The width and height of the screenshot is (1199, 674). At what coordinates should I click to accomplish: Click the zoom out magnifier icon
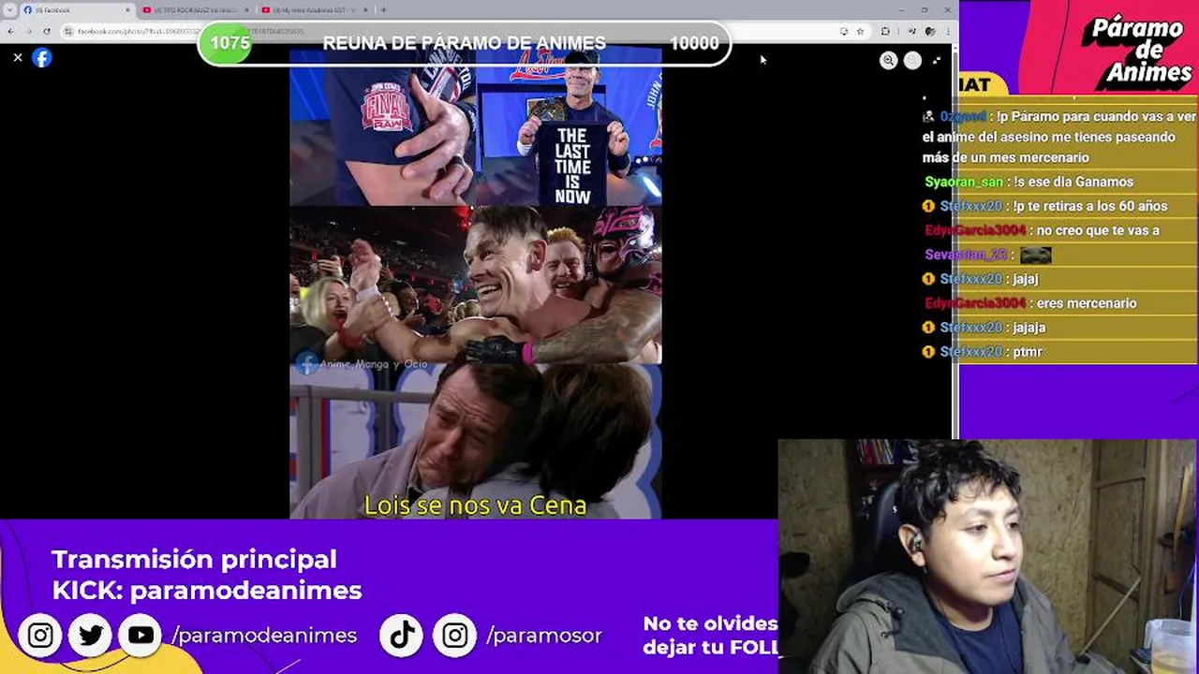912,60
